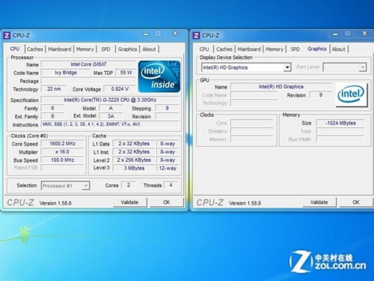Open Mainboard tab in right CPU-Z window
This screenshot has width=374, height=281.
click(x=249, y=49)
